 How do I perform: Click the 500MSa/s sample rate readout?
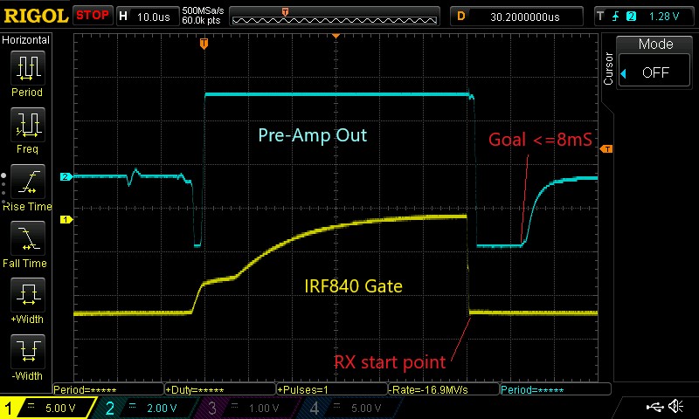click(x=203, y=10)
